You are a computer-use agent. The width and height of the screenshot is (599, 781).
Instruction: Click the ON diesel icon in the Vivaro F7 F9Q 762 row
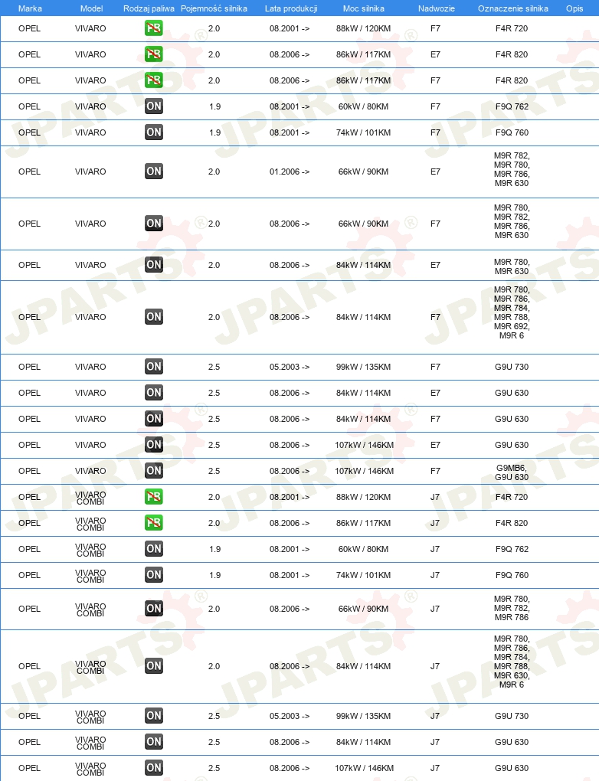(153, 106)
